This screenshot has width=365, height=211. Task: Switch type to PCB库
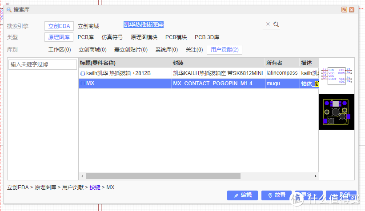[x=86, y=37]
